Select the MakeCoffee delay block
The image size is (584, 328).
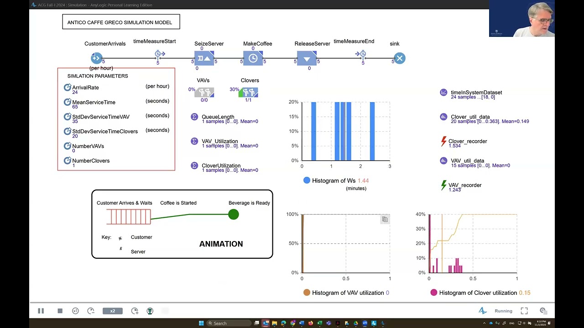253,58
